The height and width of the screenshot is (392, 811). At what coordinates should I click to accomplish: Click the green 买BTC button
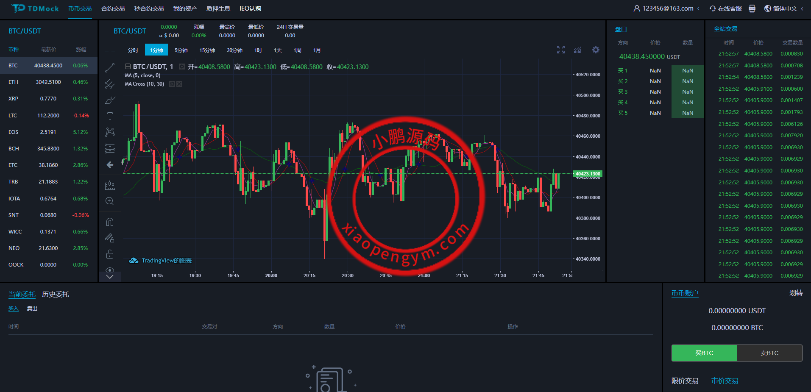[704, 353]
